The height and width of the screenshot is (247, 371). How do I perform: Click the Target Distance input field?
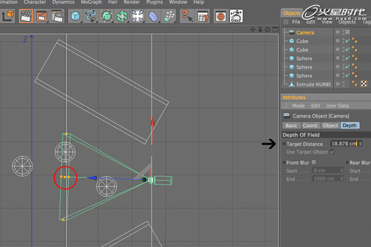pyautogui.click(x=343, y=143)
